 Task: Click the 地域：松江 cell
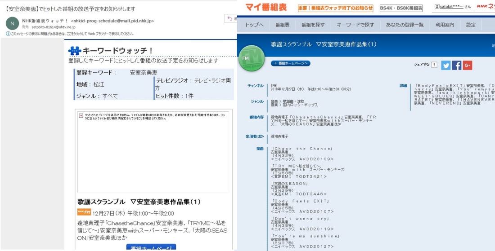pos(90,84)
